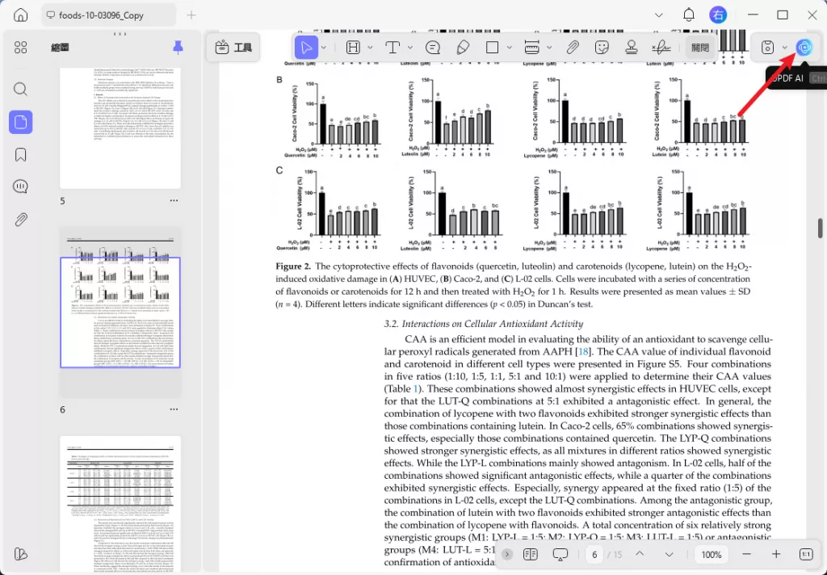Select the cursor selection tool
This screenshot has height=575, width=827.
click(x=306, y=48)
